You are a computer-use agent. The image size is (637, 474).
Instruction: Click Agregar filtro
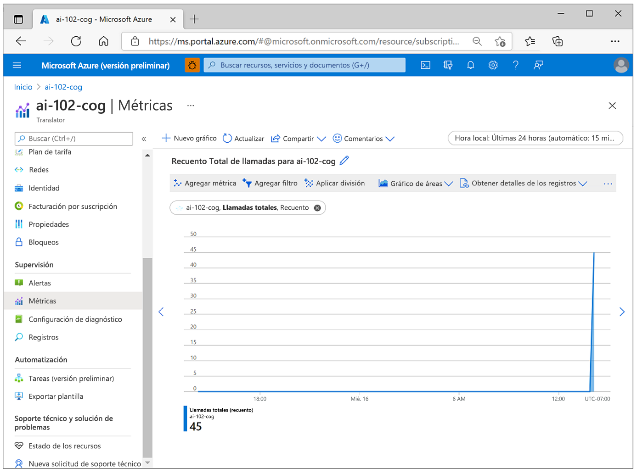(x=270, y=183)
